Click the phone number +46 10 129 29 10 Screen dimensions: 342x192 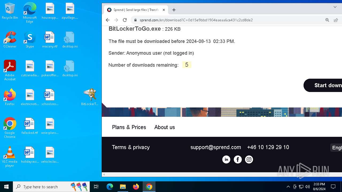tap(268, 147)
